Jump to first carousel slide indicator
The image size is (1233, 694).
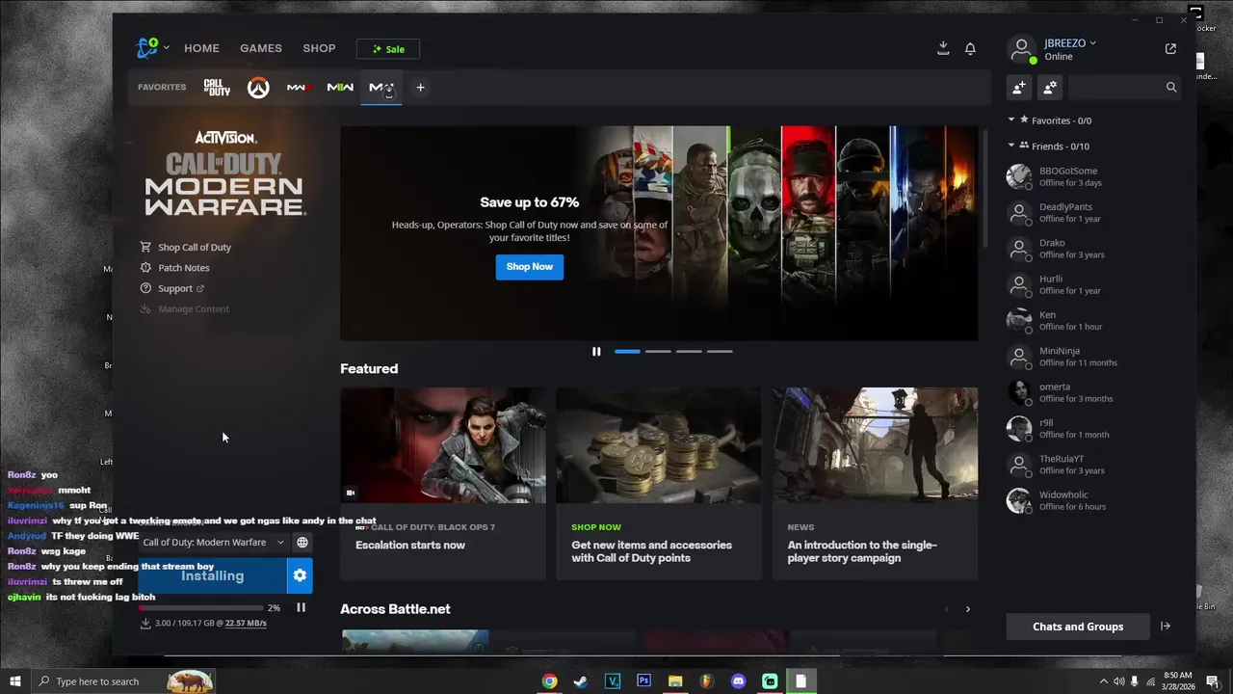[627, 352]
